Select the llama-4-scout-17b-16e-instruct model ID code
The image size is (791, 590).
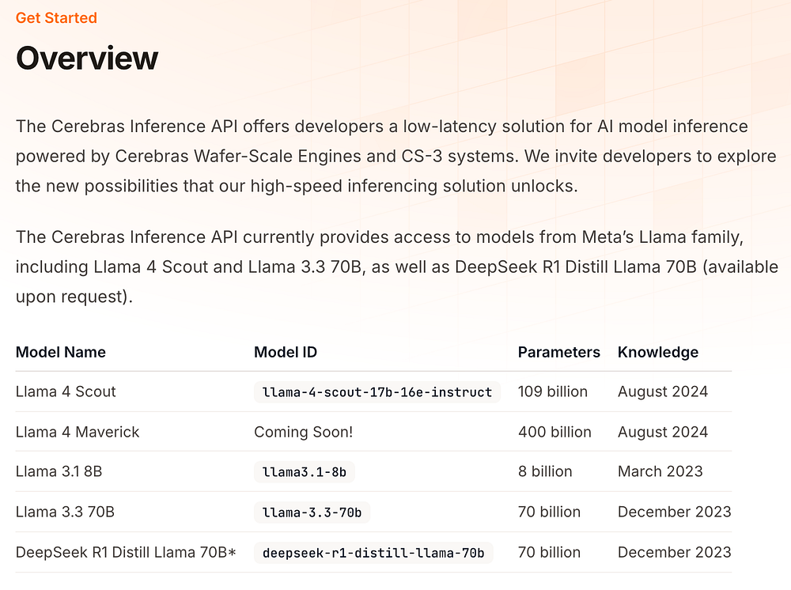377,391
